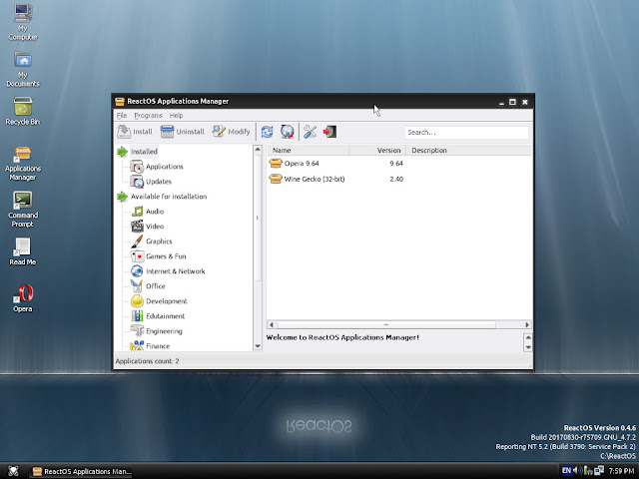Launch Opera from the desktop icon

(x=23, y=298)
